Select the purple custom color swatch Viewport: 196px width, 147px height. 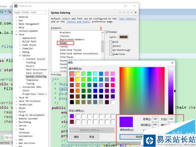pos(72,116)
